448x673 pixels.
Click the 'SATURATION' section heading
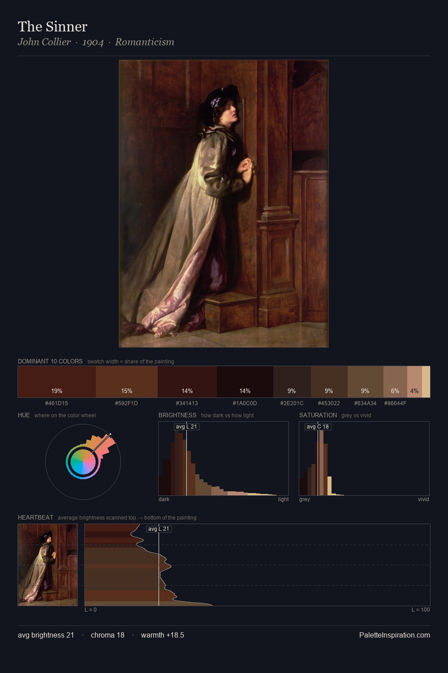pos(318,415)
